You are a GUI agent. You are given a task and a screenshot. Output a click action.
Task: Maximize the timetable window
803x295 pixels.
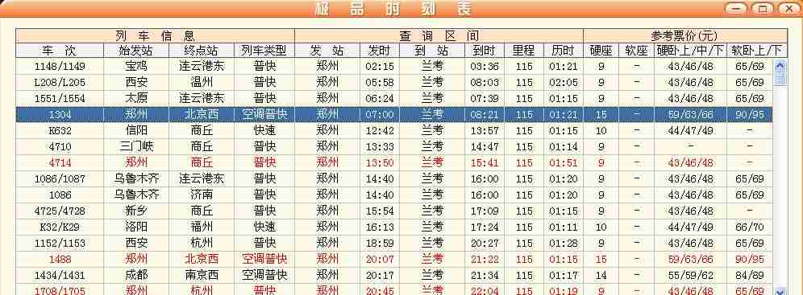(762, 9)
